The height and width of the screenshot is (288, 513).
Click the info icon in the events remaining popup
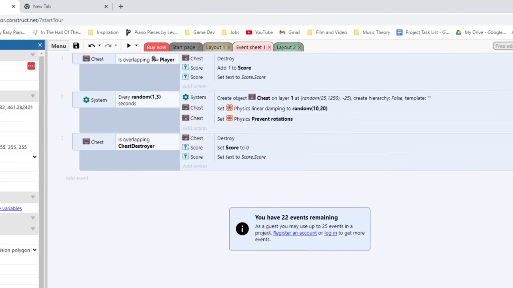point(242,228)
